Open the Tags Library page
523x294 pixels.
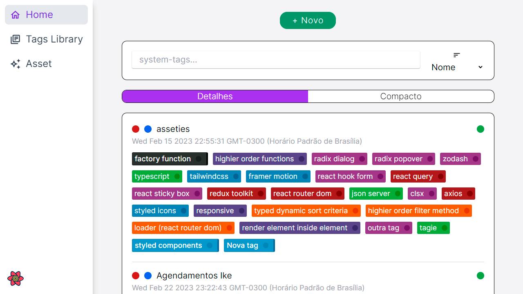click(54, 39)
